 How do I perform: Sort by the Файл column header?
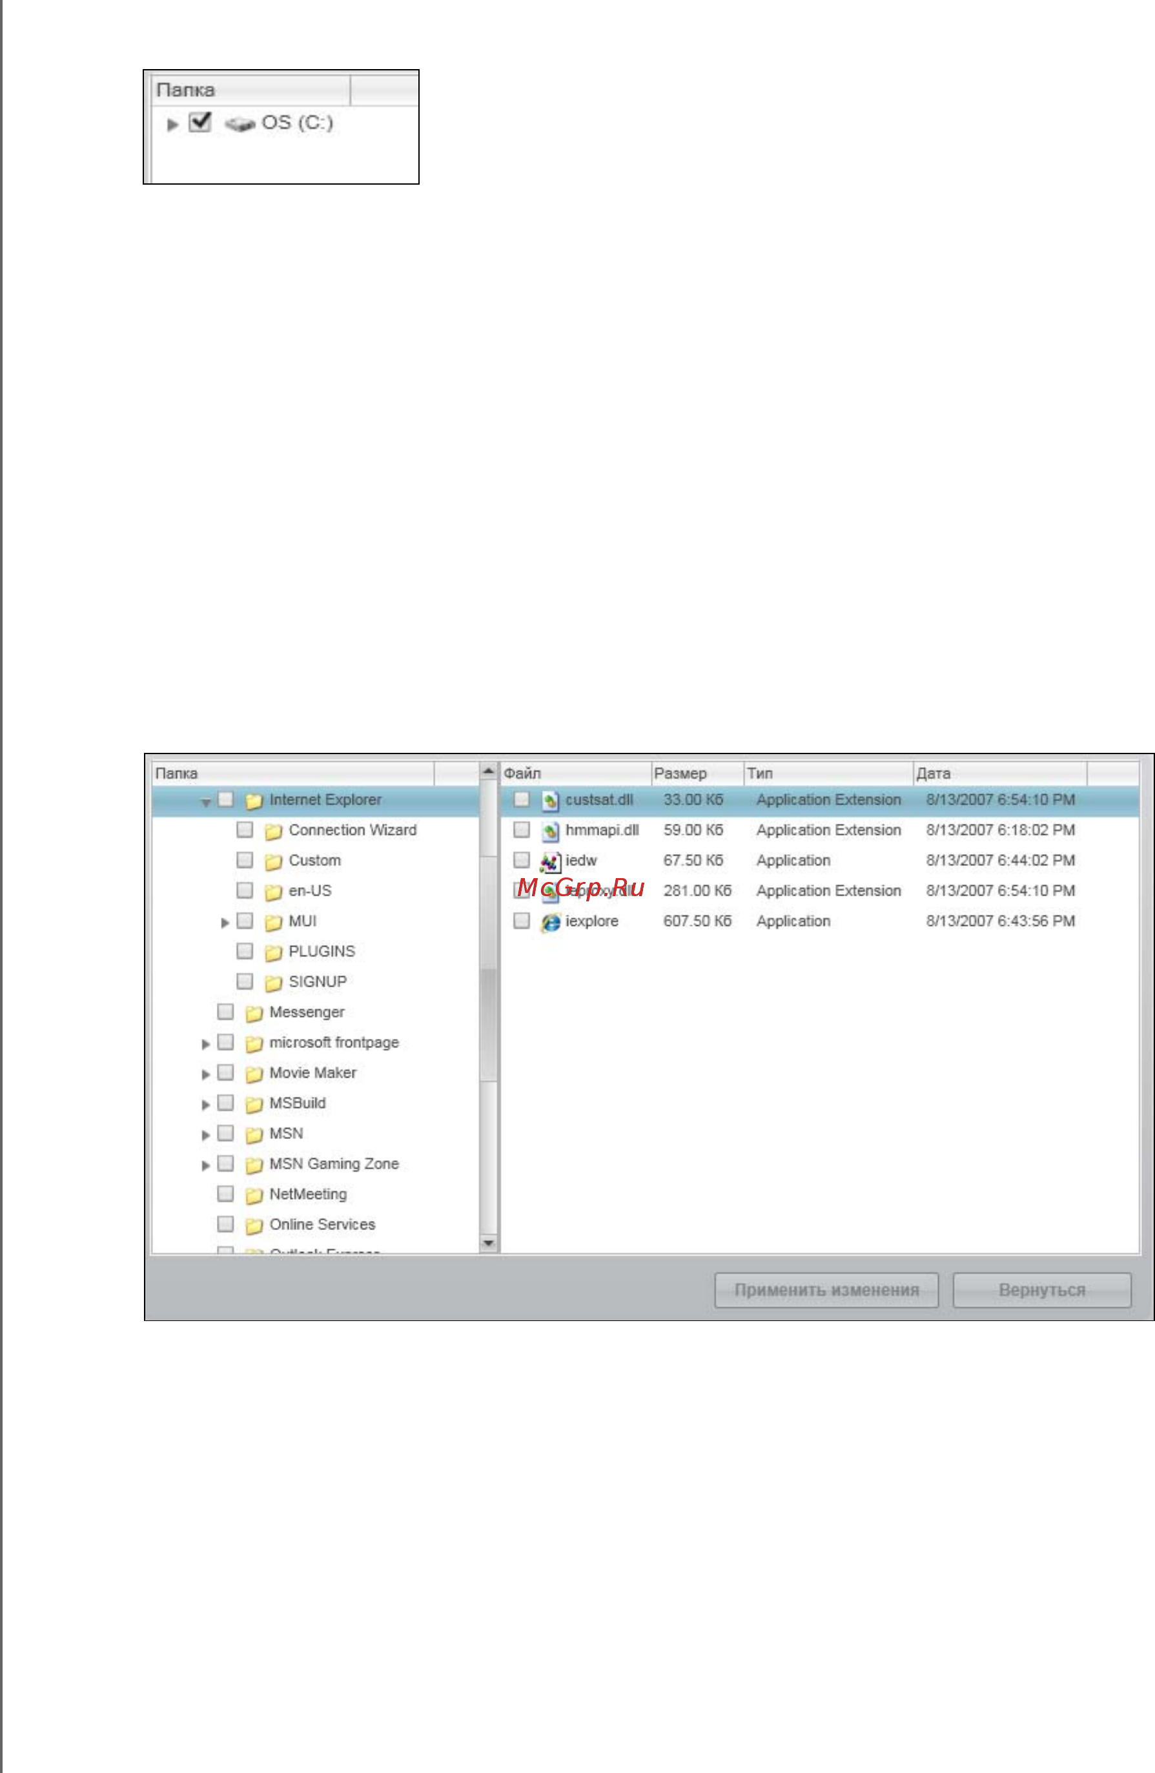coord(576,774)
